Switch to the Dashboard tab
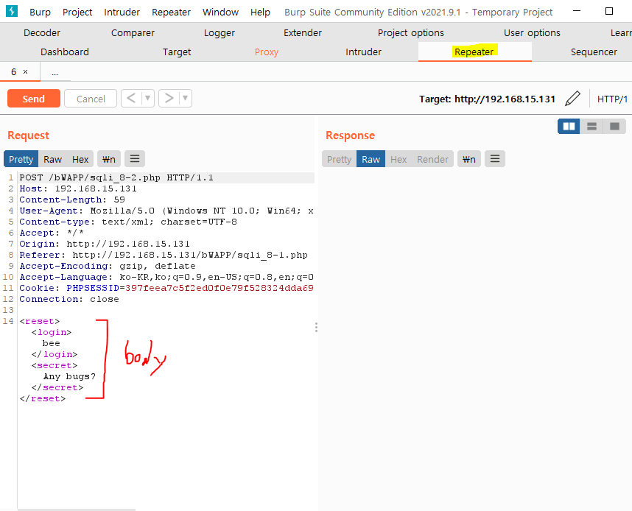Image resolution: width=632 pixels, height=511 pixels. (x=65, y=52)
